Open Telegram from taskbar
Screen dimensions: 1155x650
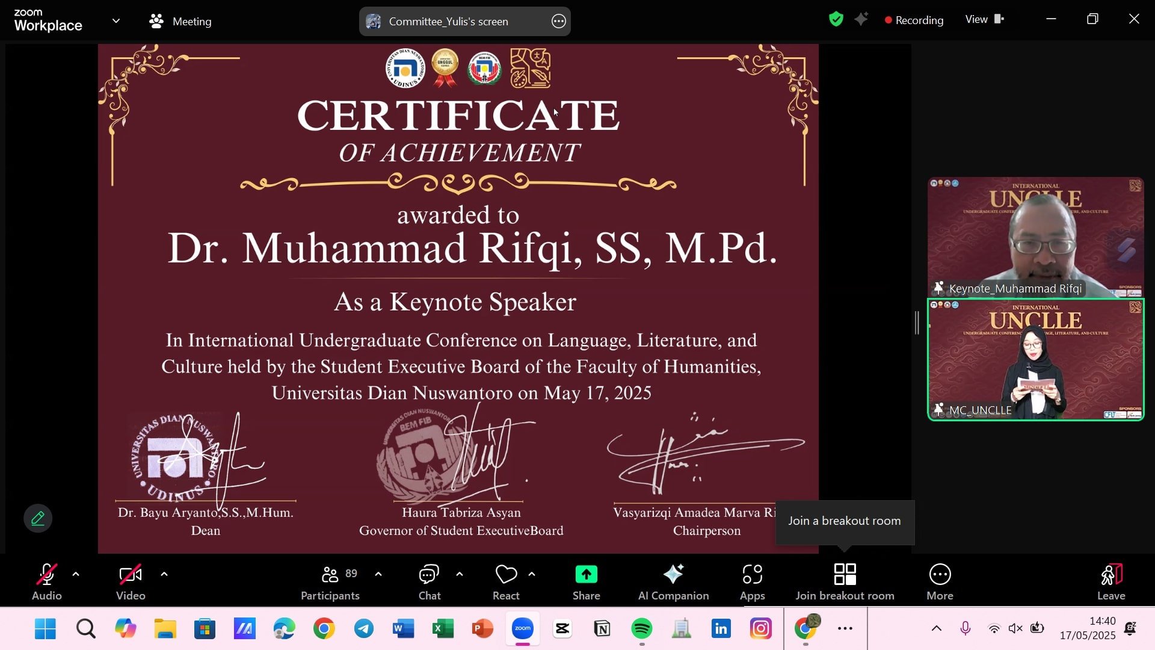click(x=363, y=629)
